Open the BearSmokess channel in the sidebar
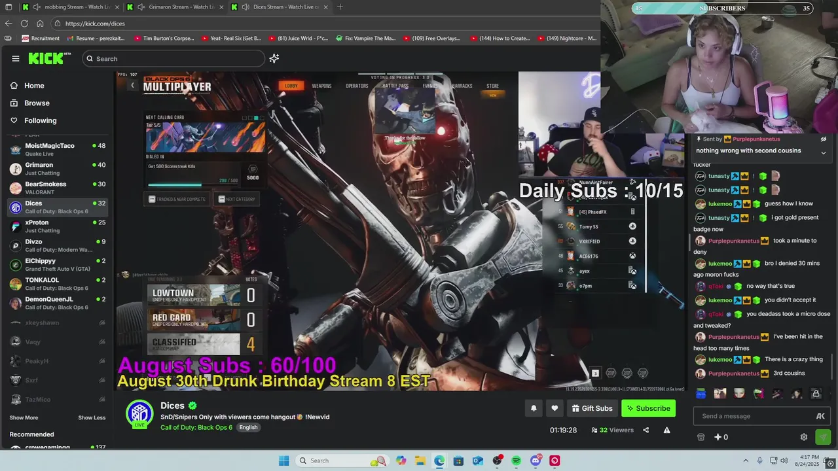838x471 pixels. pyautogui.click(x=57, y=188)
